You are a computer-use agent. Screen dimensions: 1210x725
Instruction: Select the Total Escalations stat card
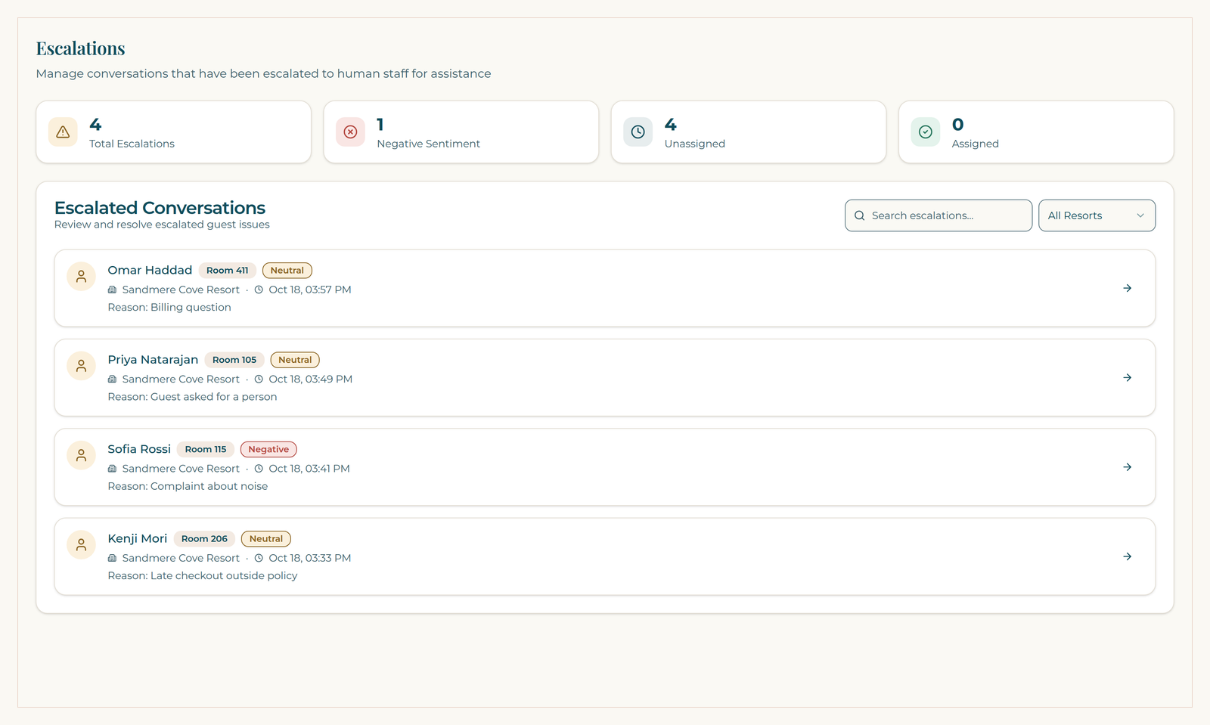click(x=174, y=132)
